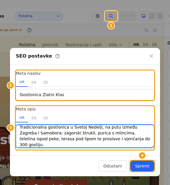Focus the Meta naslov input field
This screenshot has height=185, width=170.
click(85, 95)
